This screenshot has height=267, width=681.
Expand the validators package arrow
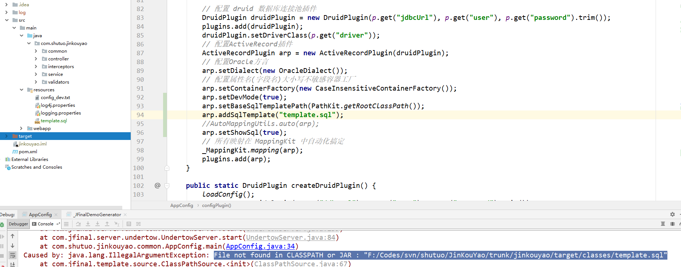coord(36,82)
